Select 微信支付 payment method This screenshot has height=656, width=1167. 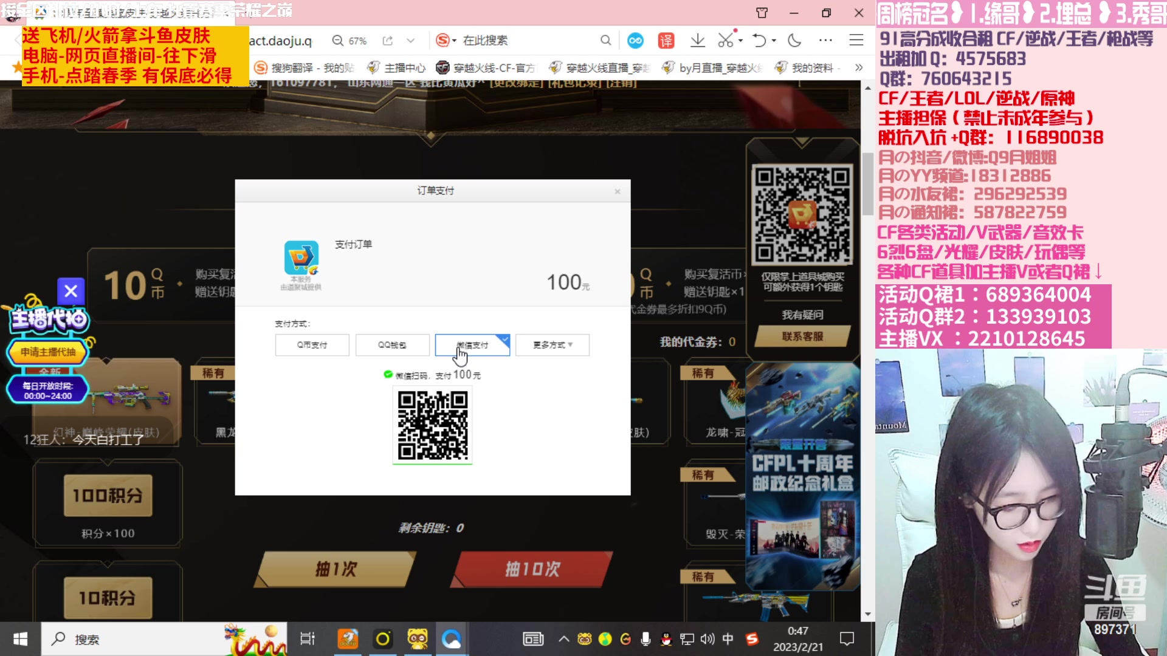(472, 345)
